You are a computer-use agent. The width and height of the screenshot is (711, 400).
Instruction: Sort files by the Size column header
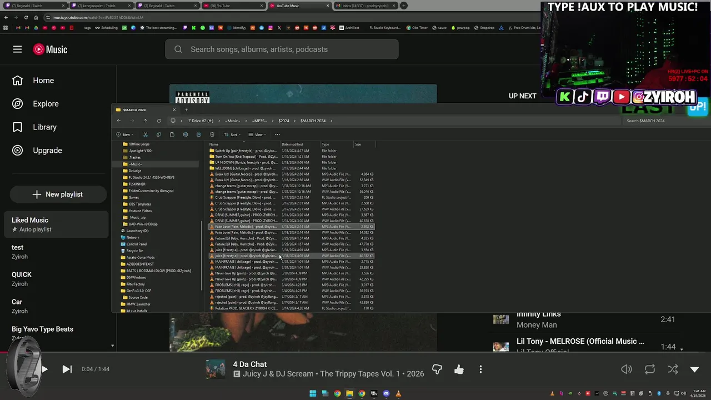pyautogui.click(x=364, y=144)
